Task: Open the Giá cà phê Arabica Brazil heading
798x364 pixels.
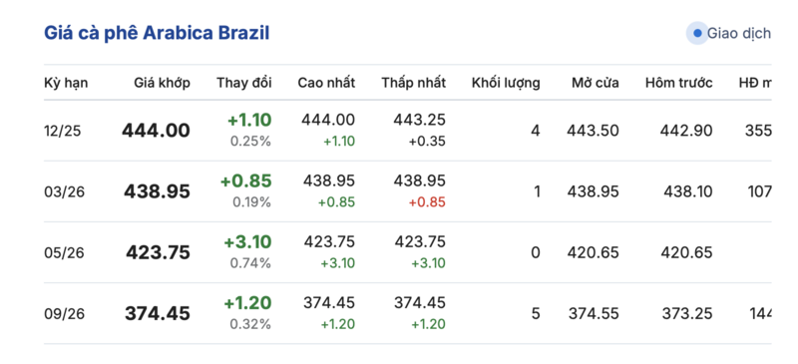Action: (x=157, y=33)
